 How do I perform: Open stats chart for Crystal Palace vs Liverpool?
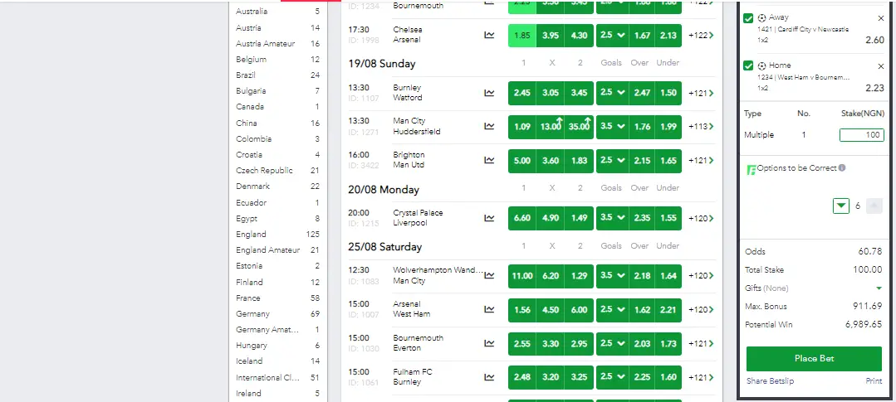pyautogui.click(x=490, y=218)
